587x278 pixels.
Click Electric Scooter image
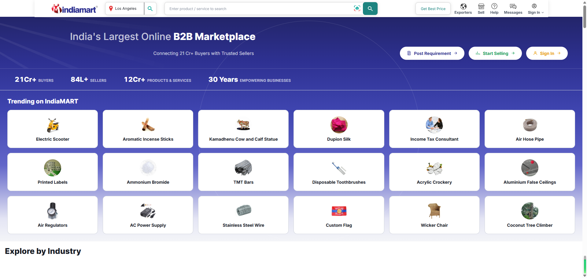(x=53, y=125)
